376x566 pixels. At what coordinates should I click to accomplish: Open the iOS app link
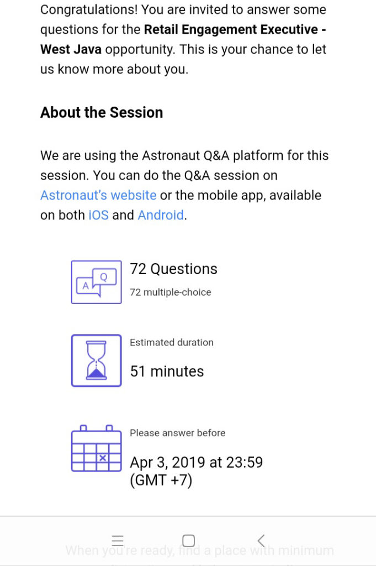[98, 215]
